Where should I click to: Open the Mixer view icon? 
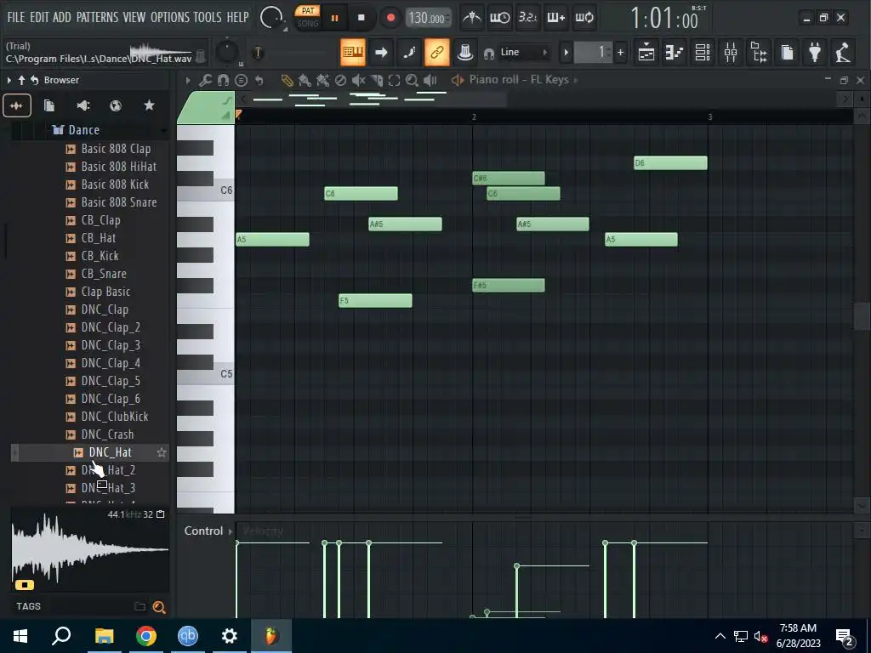[x=731, y=53]
